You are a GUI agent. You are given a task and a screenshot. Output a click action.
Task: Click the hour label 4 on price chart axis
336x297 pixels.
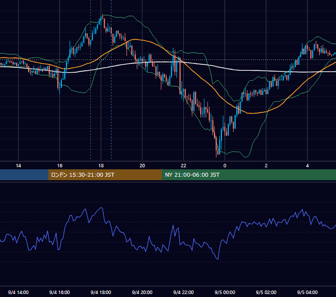pos(307,166)
